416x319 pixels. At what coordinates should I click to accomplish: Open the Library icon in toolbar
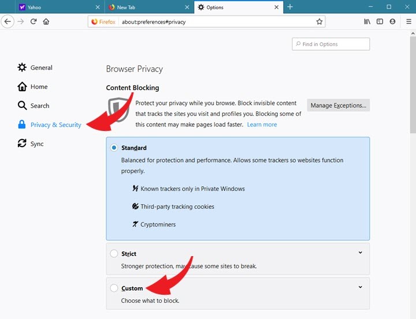[x=367, y=21]
